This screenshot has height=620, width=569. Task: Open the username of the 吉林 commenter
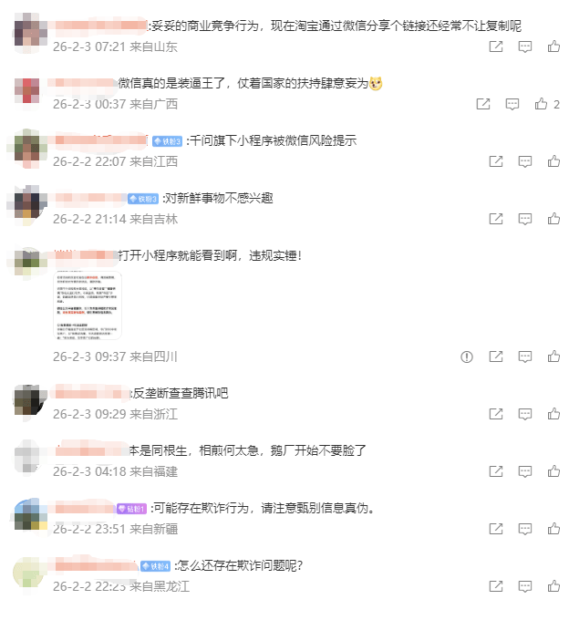tap(90, 198)
